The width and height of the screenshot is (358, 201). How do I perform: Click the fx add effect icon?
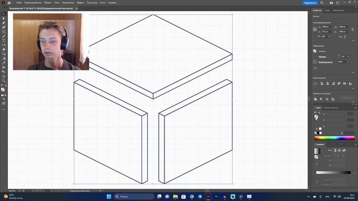pyautogui.click(x=315, y=68)
